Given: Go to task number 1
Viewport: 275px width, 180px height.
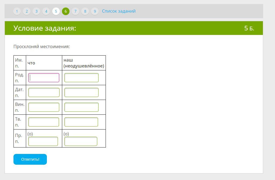Looking at the screenshot, I should [x=17, y=11].
